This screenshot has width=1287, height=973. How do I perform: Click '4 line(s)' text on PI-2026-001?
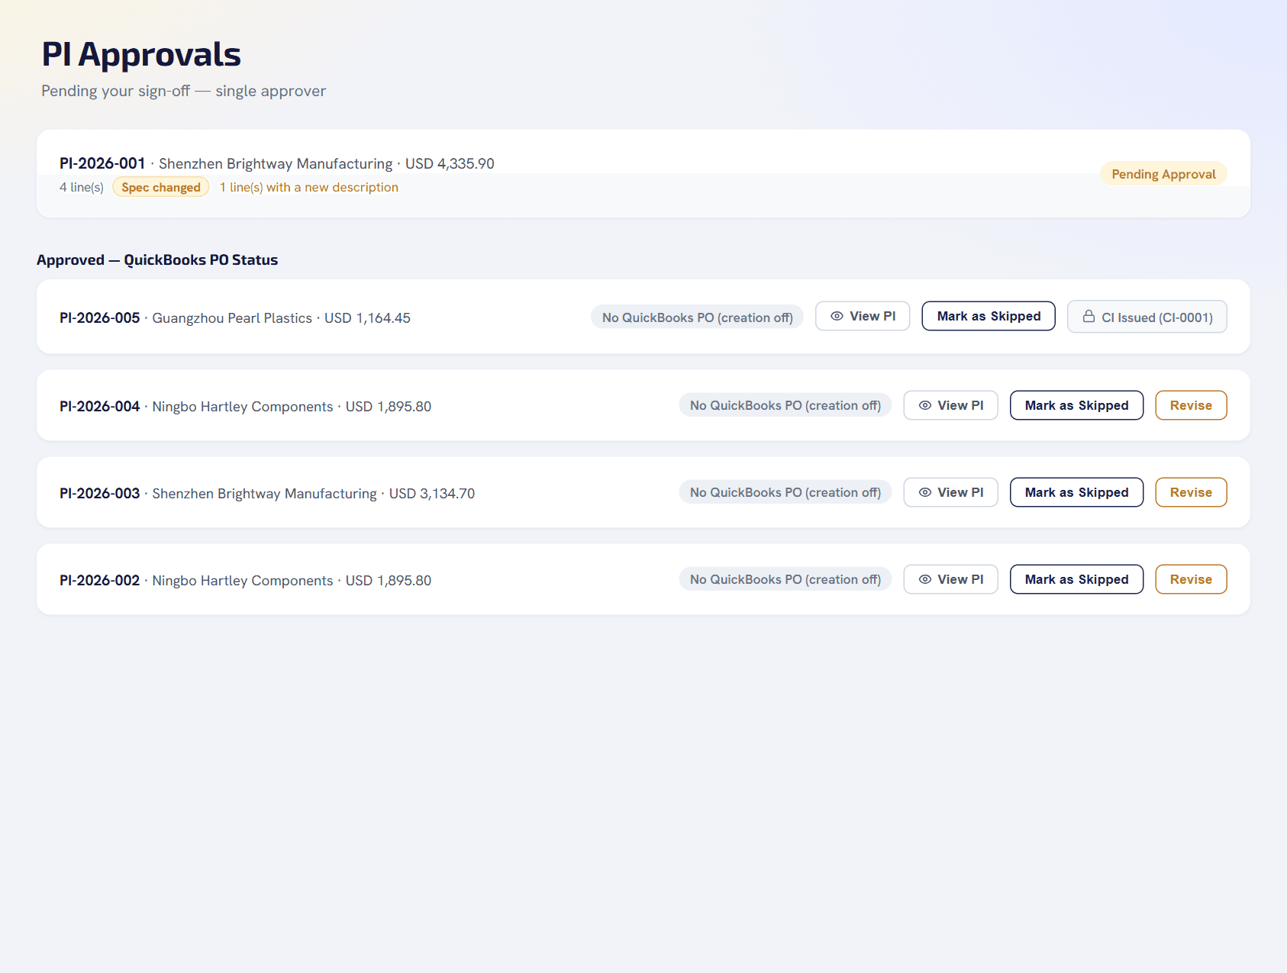[x=82, y=187]
